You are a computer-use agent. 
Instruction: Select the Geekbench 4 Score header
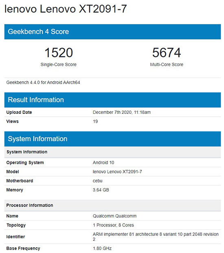(112, 32)
